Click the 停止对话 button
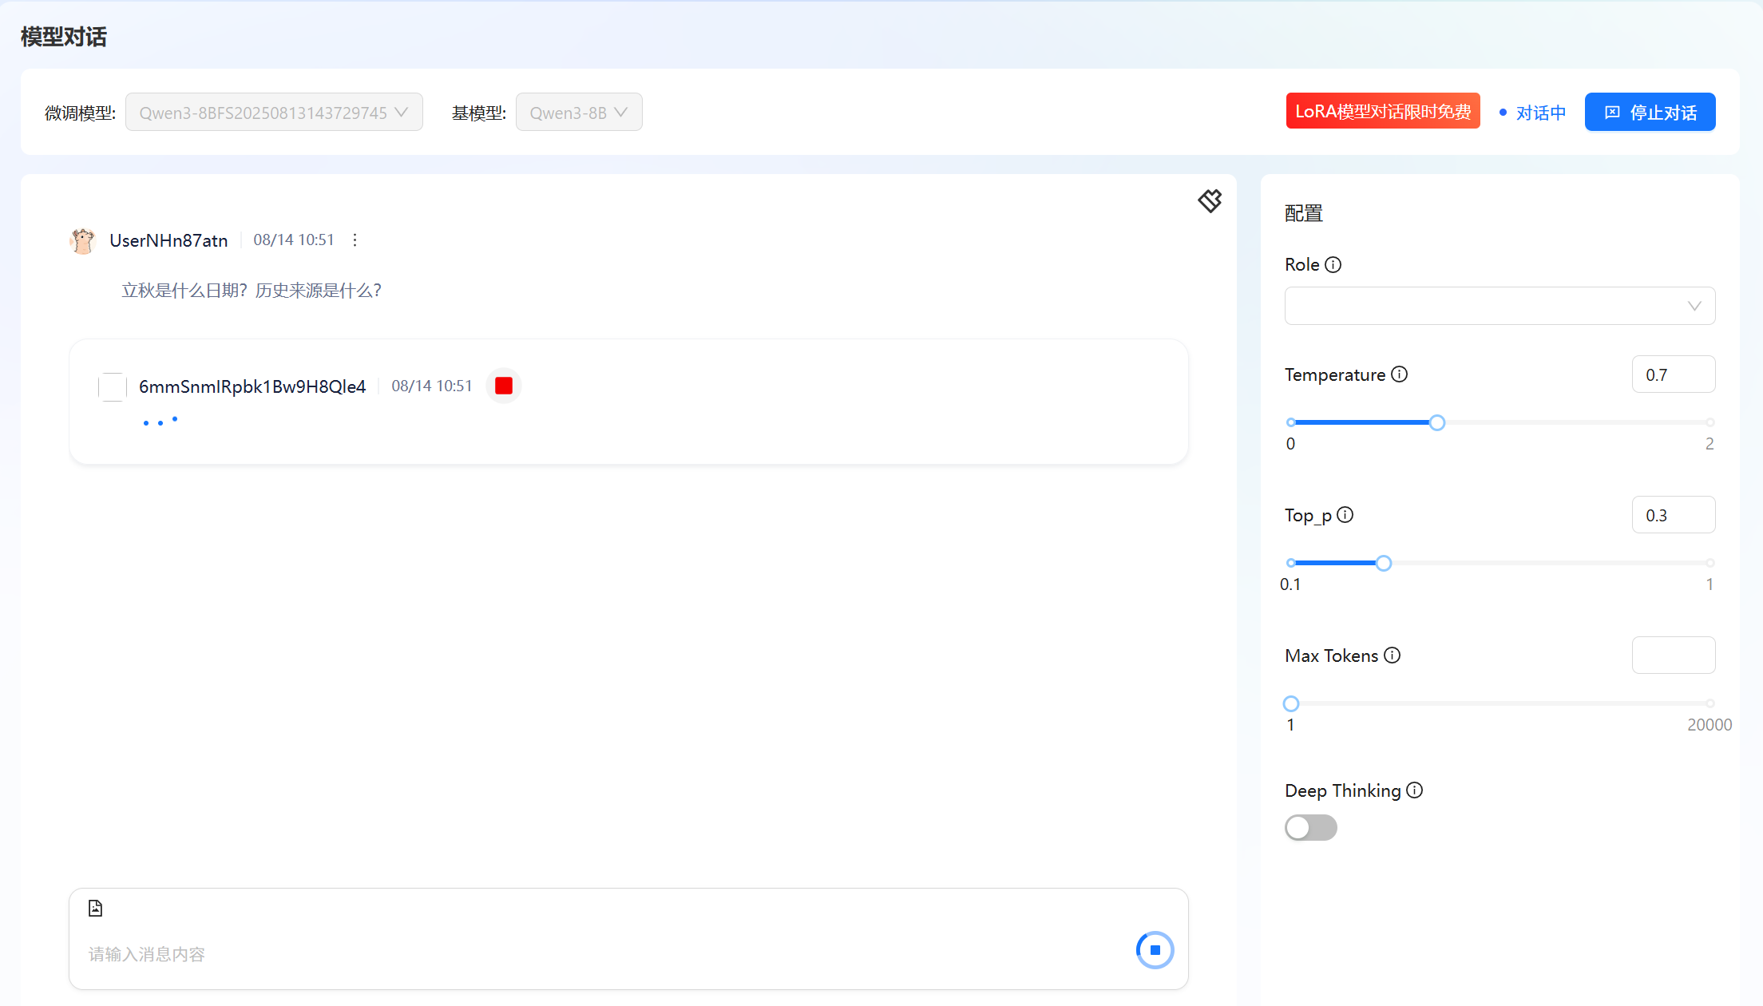The width and height of the screenshot is (1763, 1006). 1650,113
